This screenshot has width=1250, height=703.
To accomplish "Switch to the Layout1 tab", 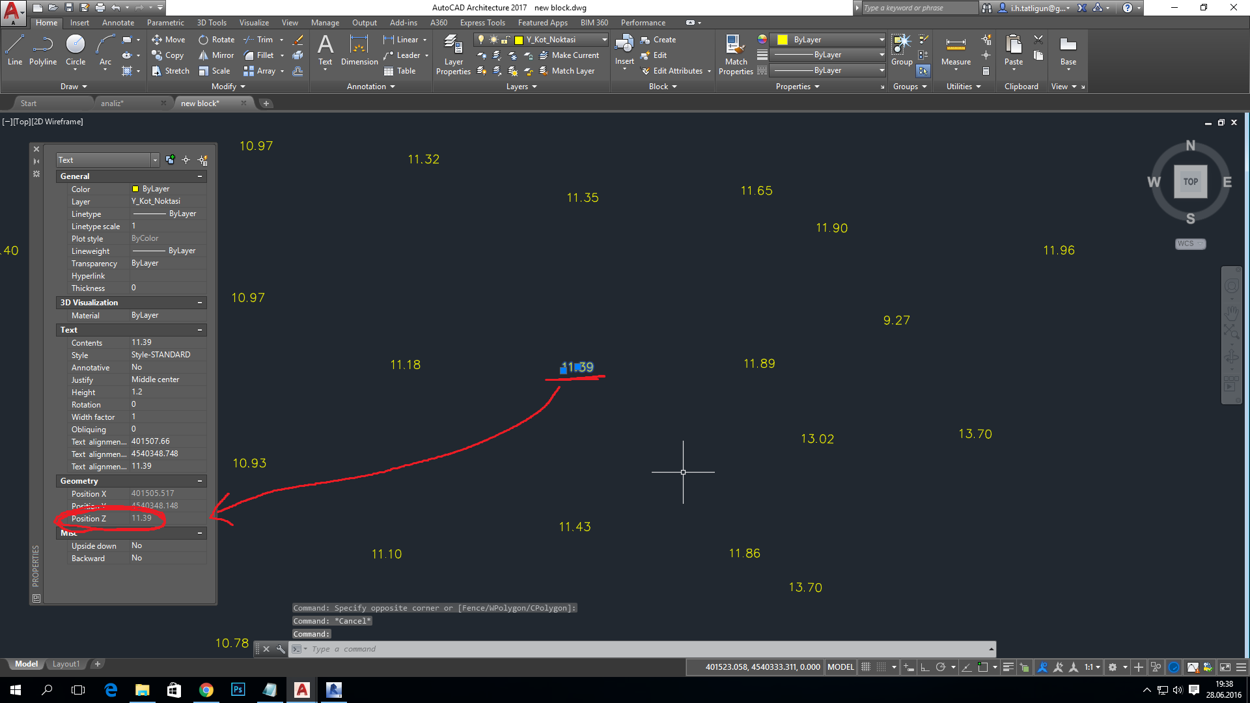I will click(66, 663).
